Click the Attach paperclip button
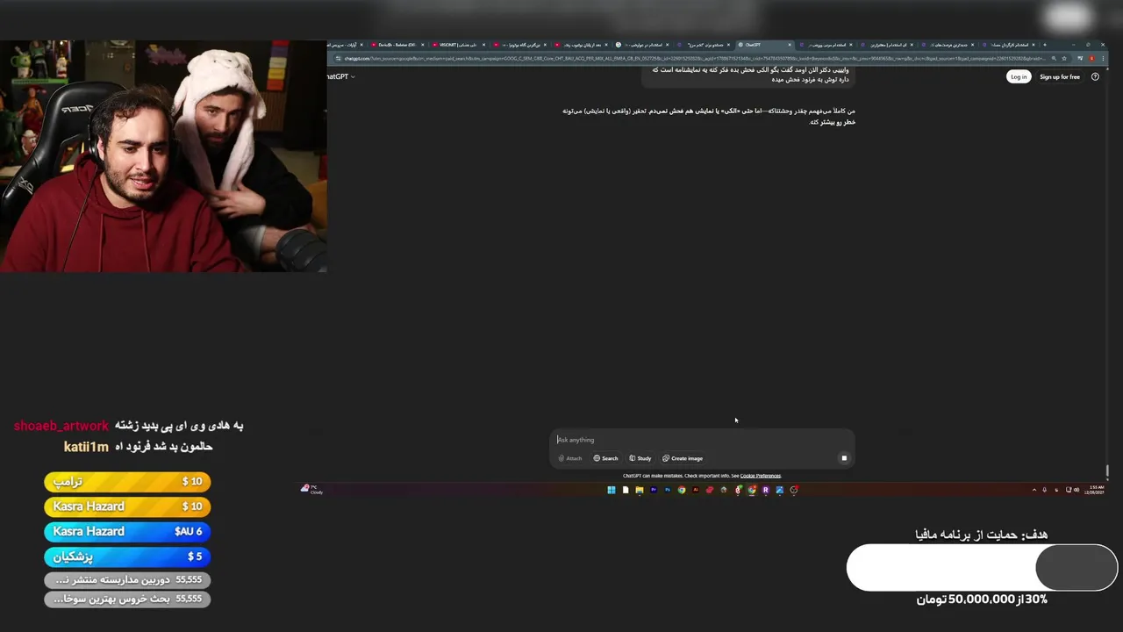Viewport: 1123px width, 632px height. [x=570, y=458]
